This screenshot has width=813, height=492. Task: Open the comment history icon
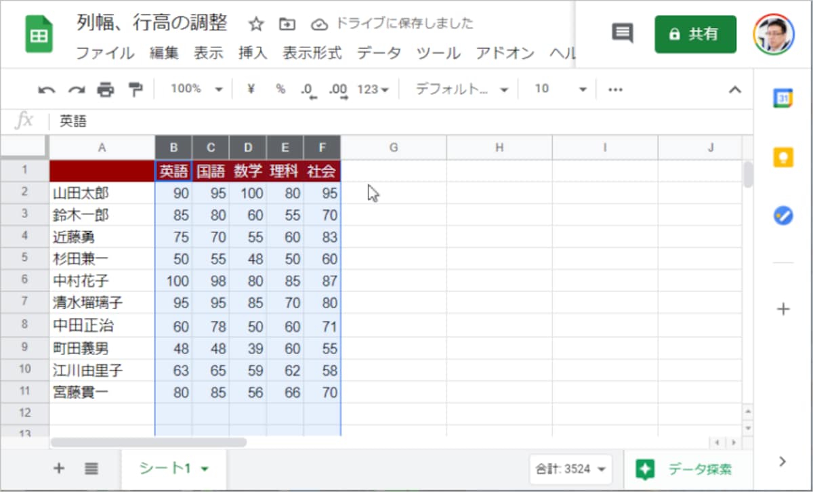(x=623, y=33)
